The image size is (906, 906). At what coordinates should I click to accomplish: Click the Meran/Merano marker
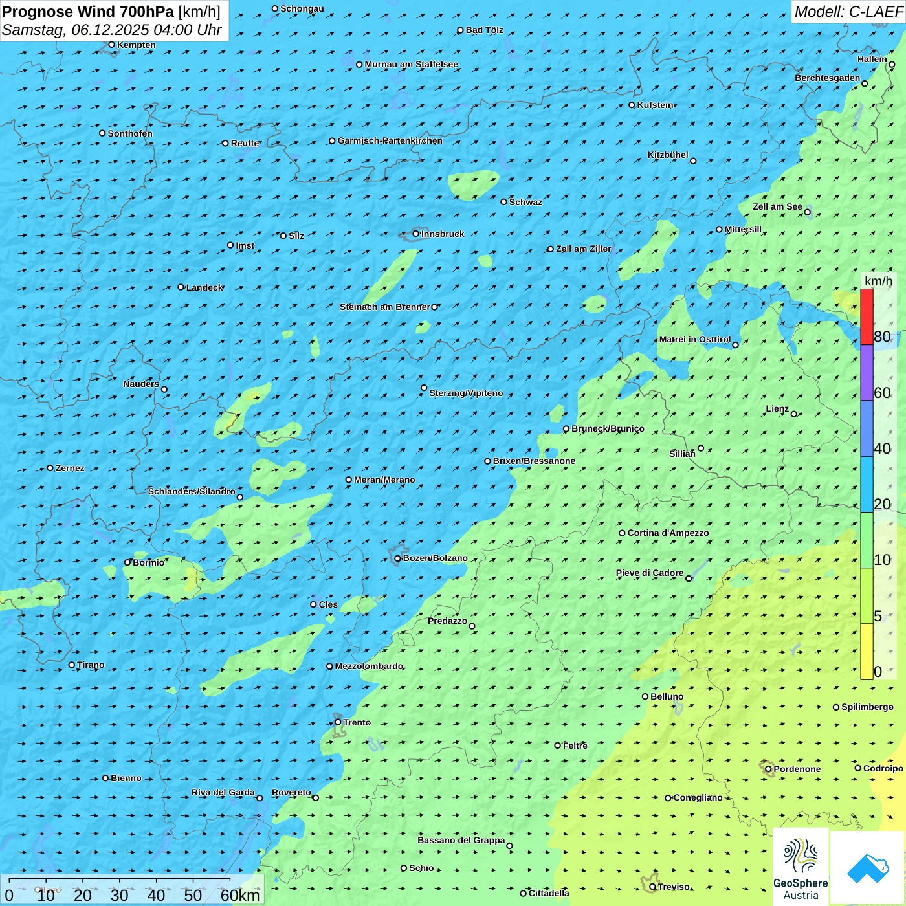coord(349,480)
